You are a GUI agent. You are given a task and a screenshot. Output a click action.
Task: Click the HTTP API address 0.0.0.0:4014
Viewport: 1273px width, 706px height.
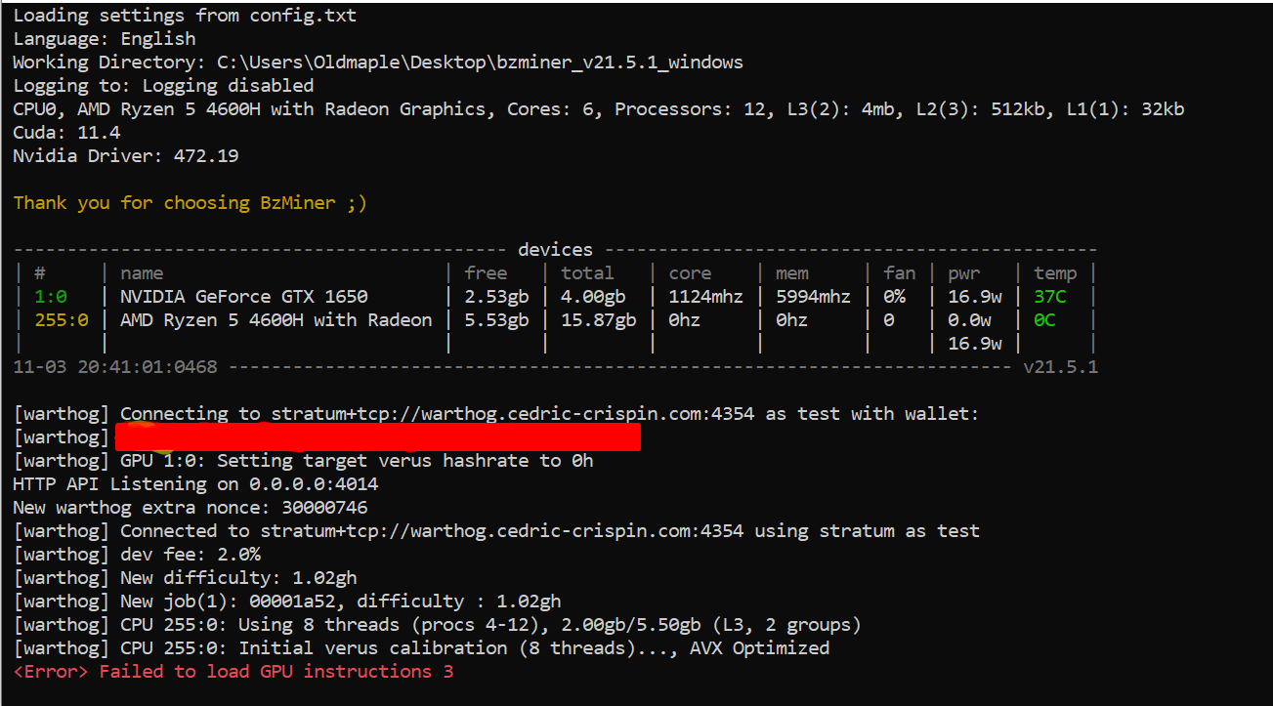(314, 484)
